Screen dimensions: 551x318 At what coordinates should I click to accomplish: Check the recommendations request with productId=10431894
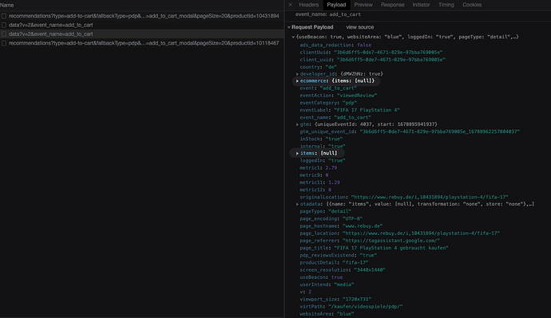tap(4, 16)
